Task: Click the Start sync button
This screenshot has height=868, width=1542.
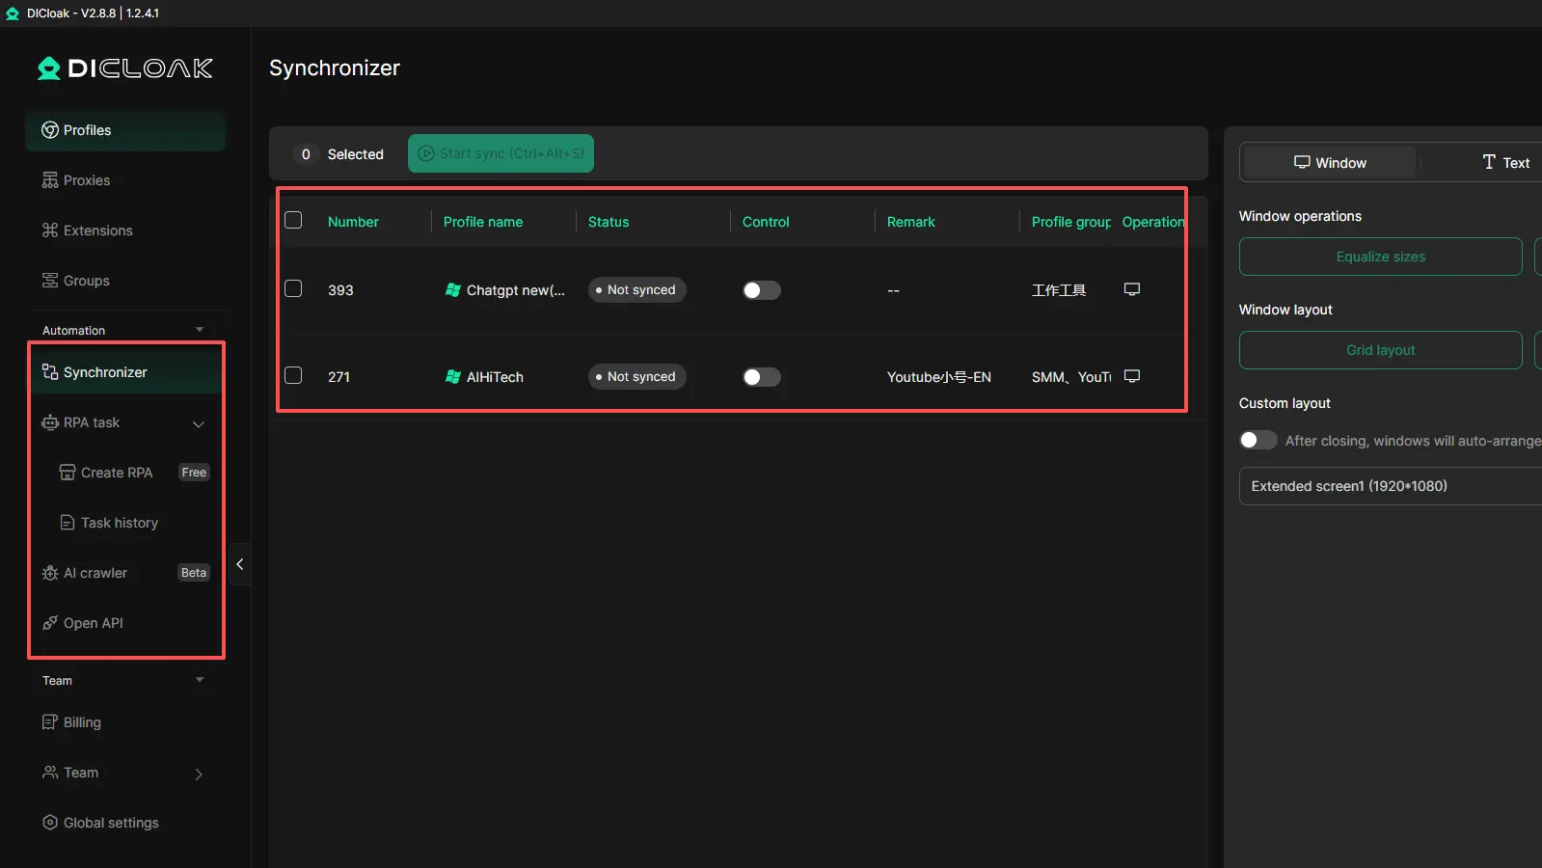Action: 500,153
